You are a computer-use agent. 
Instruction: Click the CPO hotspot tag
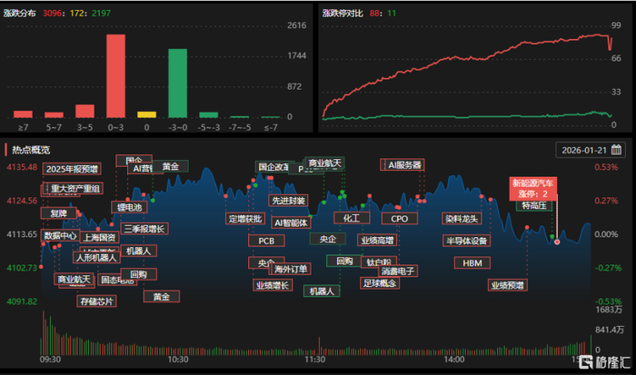(400, 219)
